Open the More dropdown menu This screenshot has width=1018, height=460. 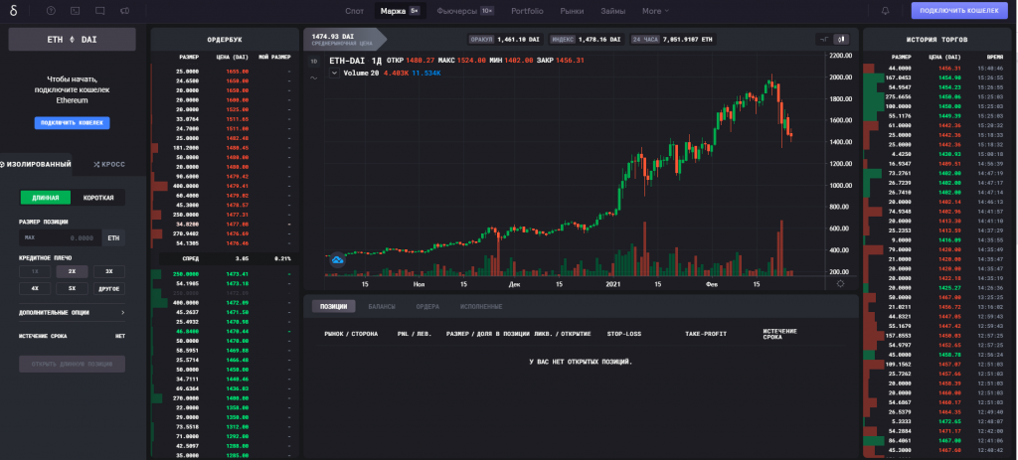655,11
